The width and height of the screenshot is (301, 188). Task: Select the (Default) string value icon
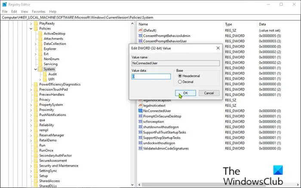[x=140, y=30]
